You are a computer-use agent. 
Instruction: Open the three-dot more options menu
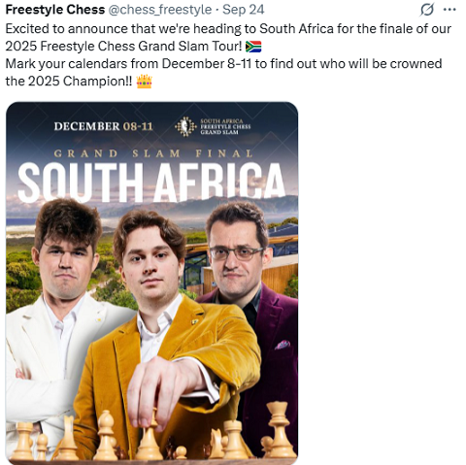pyautogui.click(x=449, y=10)
